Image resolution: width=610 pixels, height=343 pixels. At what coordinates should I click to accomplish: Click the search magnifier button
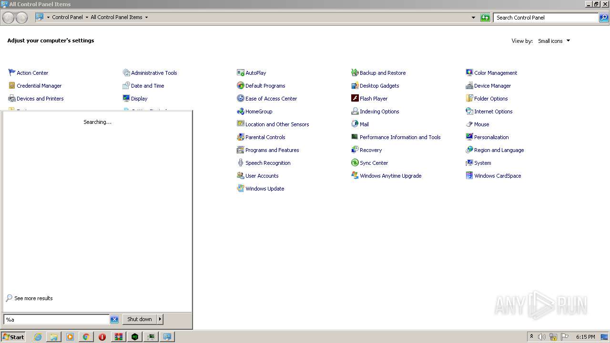pos(604,18)
